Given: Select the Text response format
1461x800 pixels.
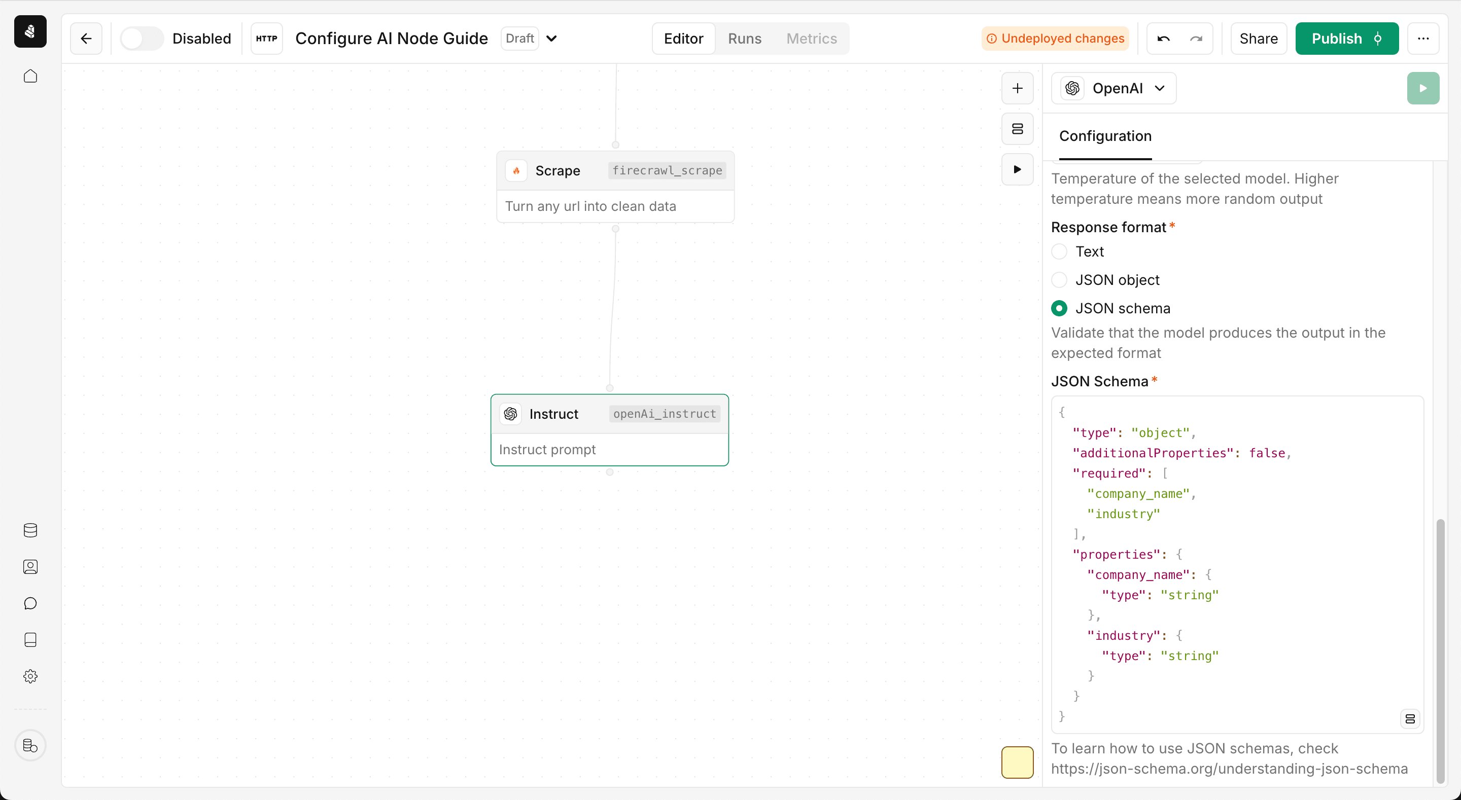Looking at the screenshot, I should pyautogui.click(x=1059, y=251).
